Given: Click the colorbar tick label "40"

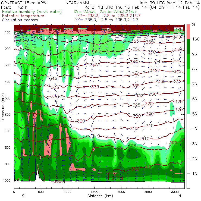Looking at the screenshot, I should pos(194,129).
